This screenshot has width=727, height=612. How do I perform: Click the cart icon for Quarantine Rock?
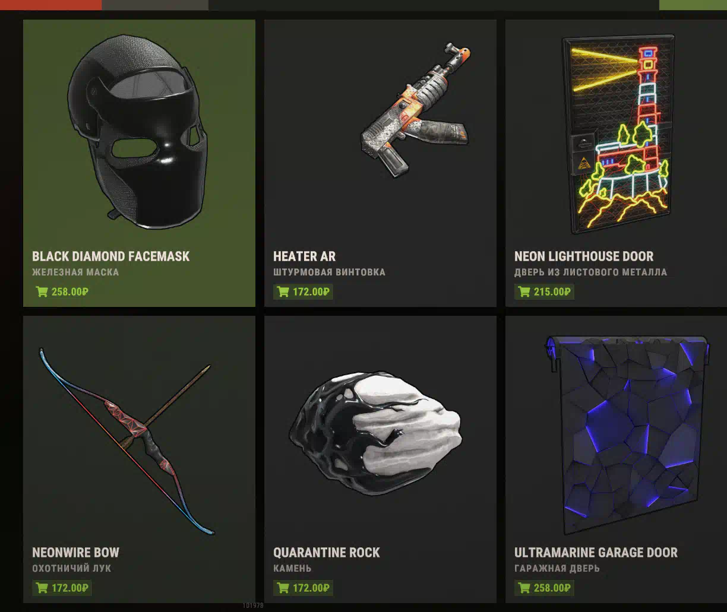click(283, 588)
